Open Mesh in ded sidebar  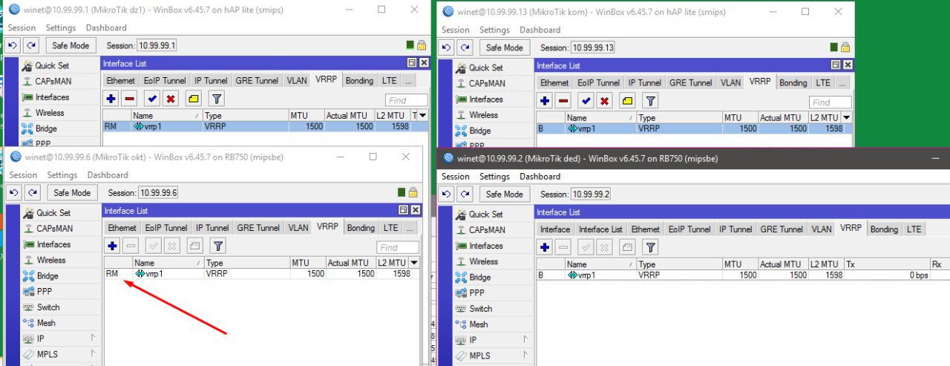tap(479, 324)
